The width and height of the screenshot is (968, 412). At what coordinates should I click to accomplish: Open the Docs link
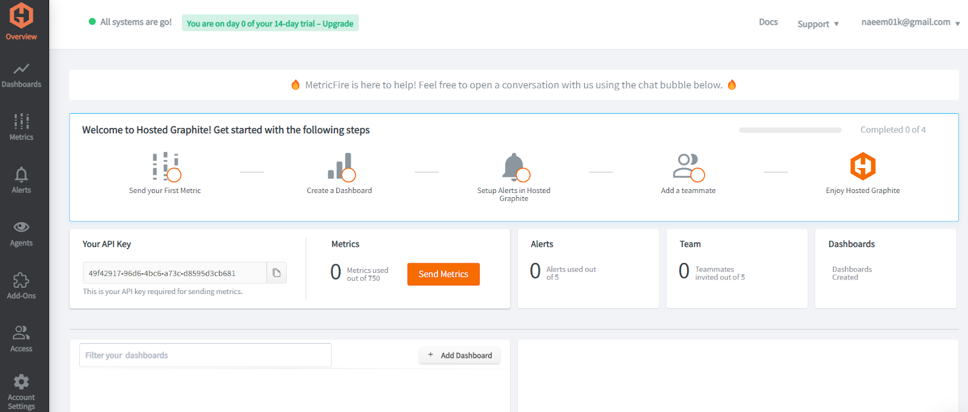[768, 22]
